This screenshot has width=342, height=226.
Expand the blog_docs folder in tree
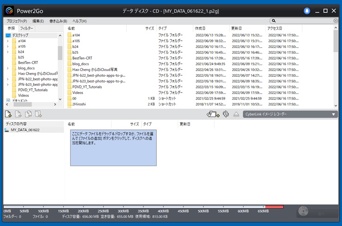pos(8,68)
